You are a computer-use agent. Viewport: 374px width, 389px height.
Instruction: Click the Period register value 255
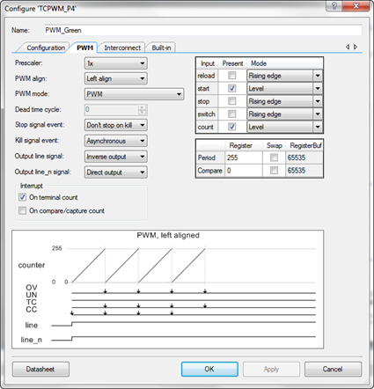click(244, 158)
